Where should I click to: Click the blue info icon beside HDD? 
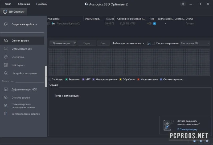pos(154,23)
